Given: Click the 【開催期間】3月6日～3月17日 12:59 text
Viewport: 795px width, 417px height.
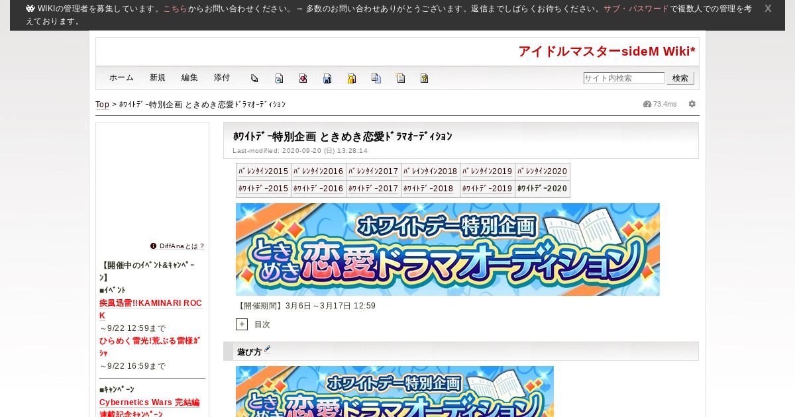Looking at the screenshot, I should click(x=306, y=306).
